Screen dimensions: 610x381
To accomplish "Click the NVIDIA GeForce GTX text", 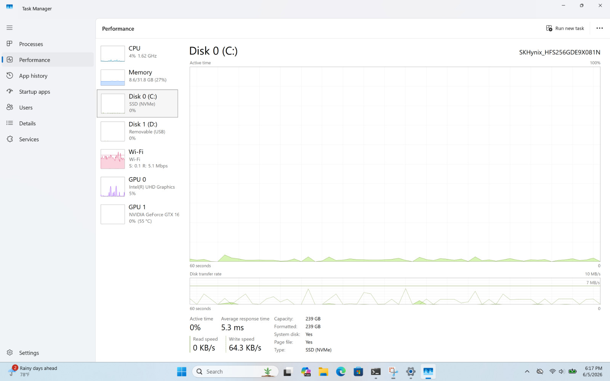I will coord(154,215).
